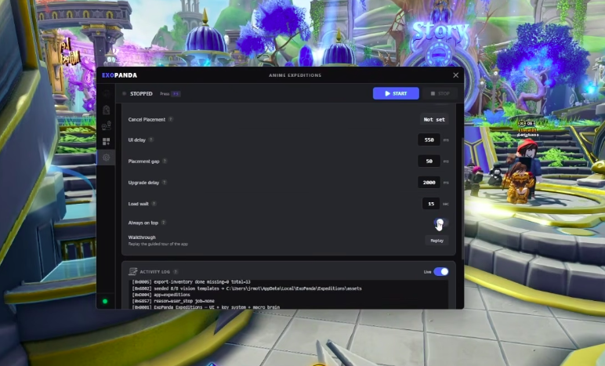The width and height of the screenshot is (605, 366).
Task: Click log line 'app=expeditions'
Action: 161,295
